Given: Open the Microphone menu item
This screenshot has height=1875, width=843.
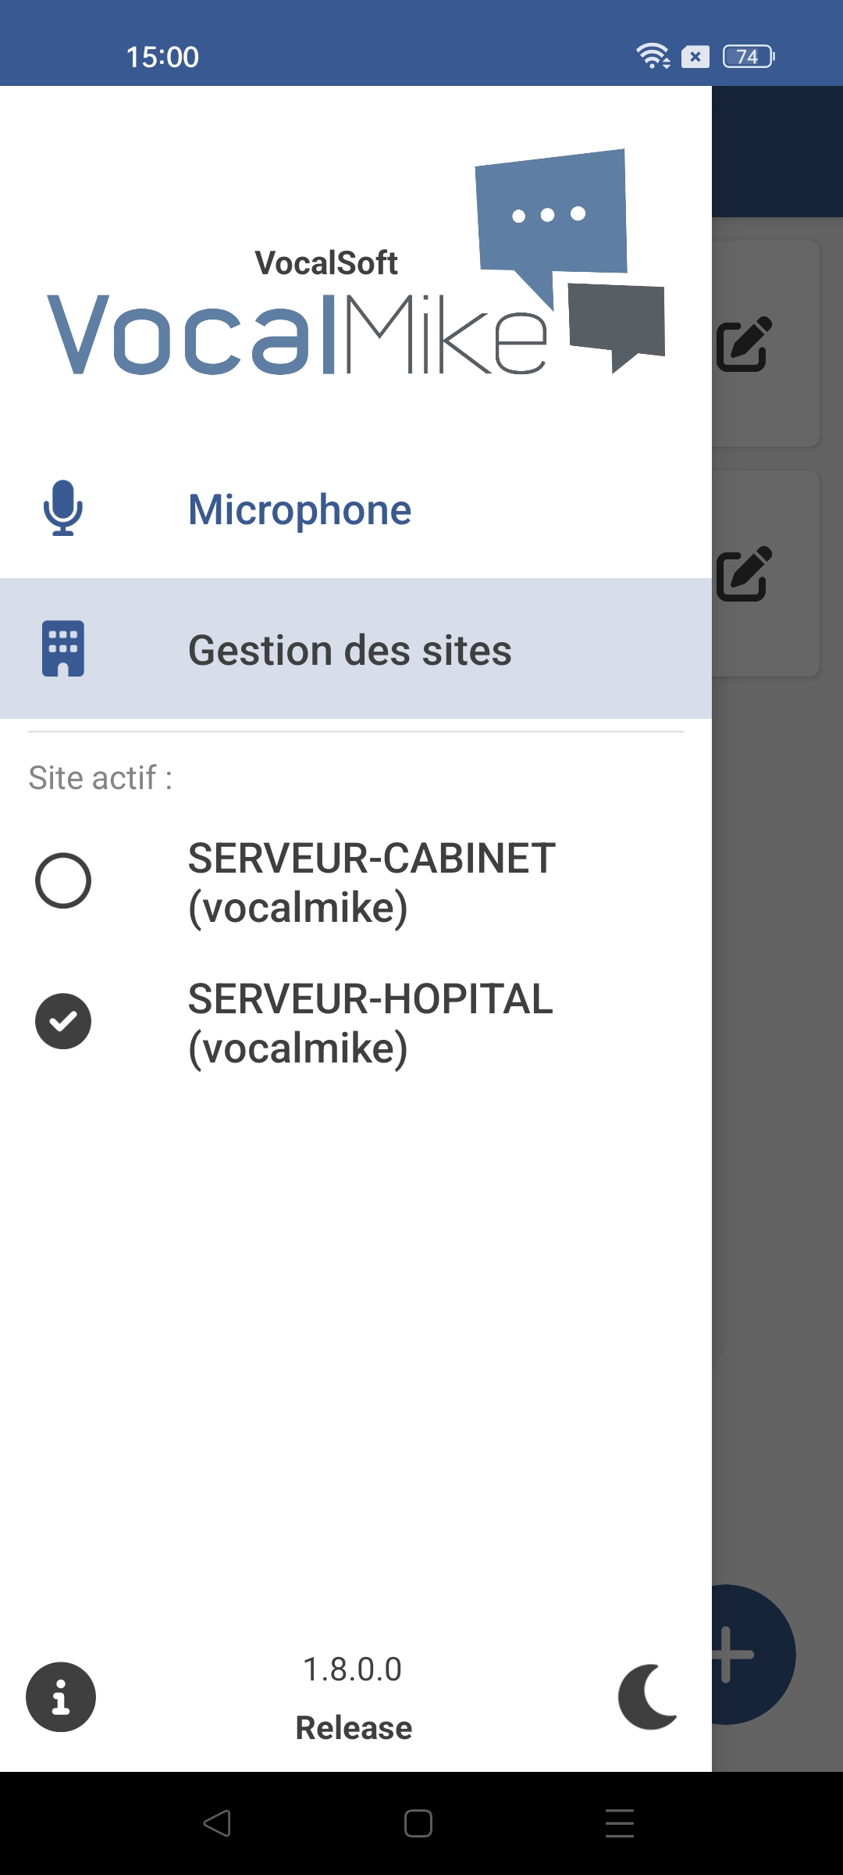Looking at the screenshot, I should (x=300, y=509).
